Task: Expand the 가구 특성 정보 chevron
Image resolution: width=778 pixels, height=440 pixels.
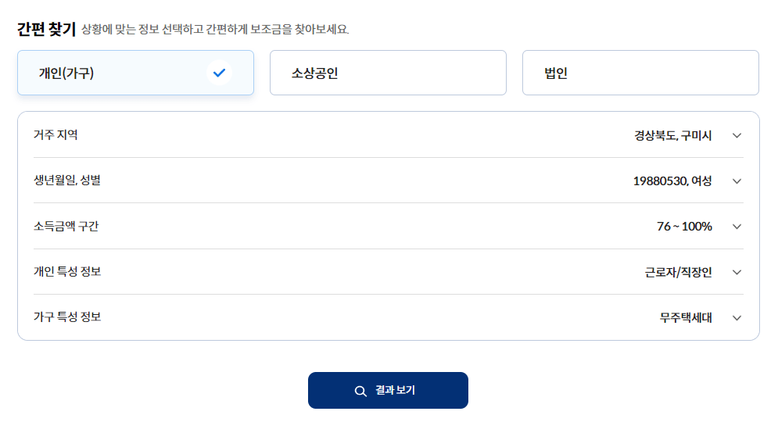Action: coord(737,318)
